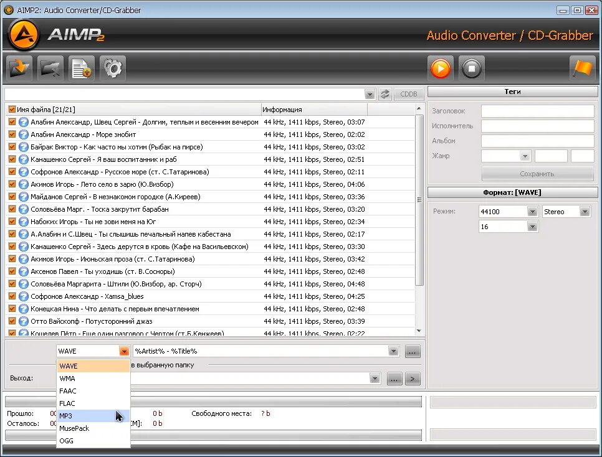Click the file list scroll down arrow

(x=419, y=331)
